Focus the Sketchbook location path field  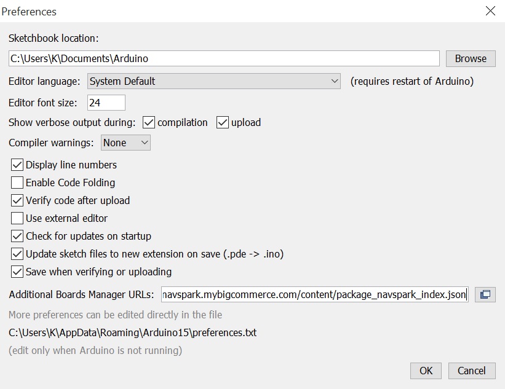(x=224, y=58)
